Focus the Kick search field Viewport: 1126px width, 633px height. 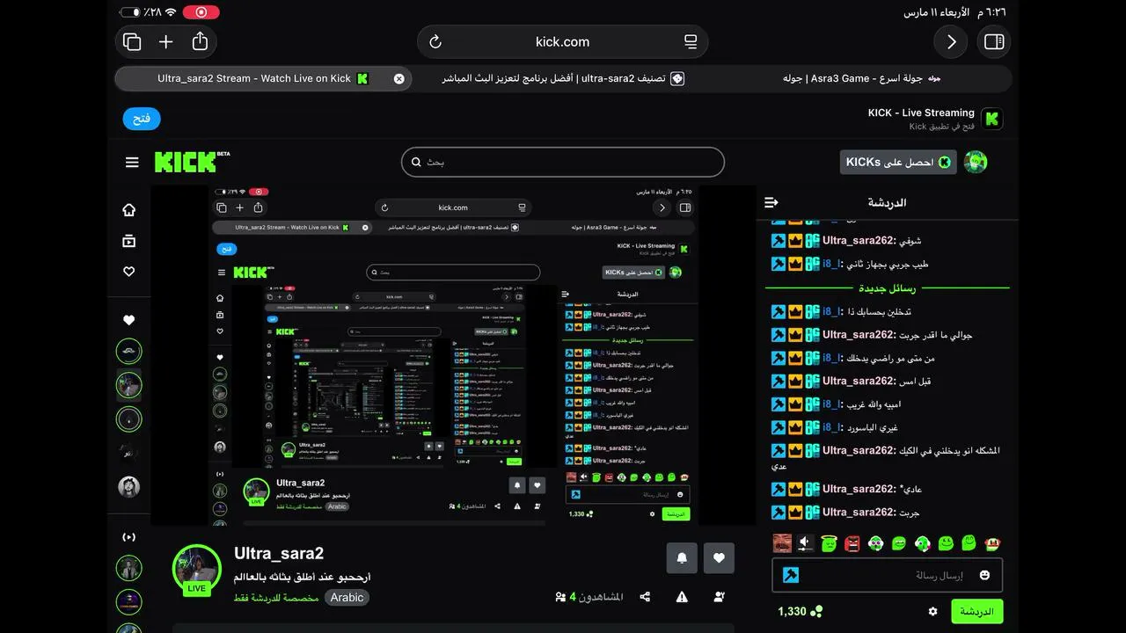tap(563, 162)
